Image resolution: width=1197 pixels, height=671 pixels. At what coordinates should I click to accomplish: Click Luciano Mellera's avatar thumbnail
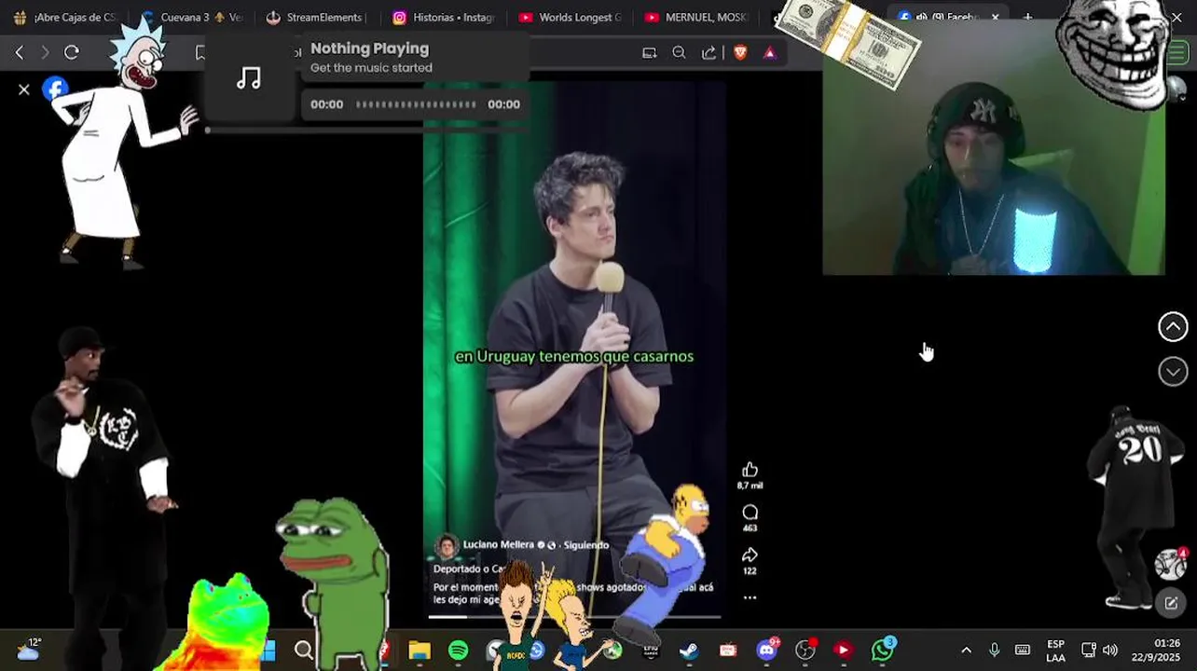click(x=447, y=546)
